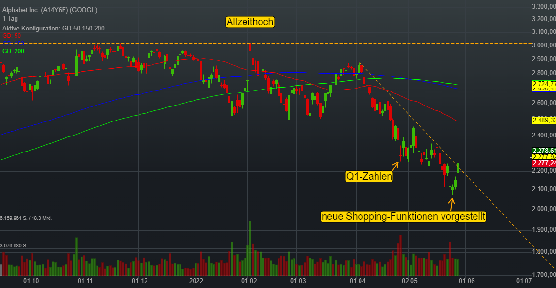
Task: Click the '01.12.' date on the time axis
Action: (140, 281)
